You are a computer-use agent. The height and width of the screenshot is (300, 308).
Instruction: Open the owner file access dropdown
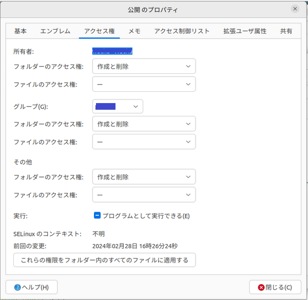(x=144, y=84)
